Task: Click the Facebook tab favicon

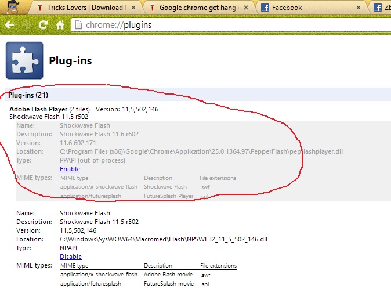Action: pos(265,8)
